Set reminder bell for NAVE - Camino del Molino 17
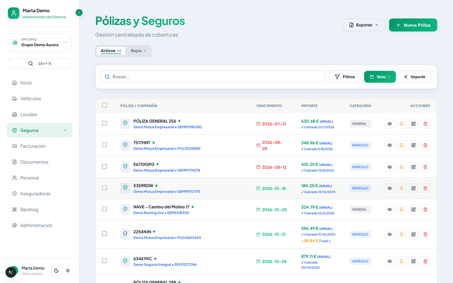Screen dimensions: 453x283 pos(401,209)
